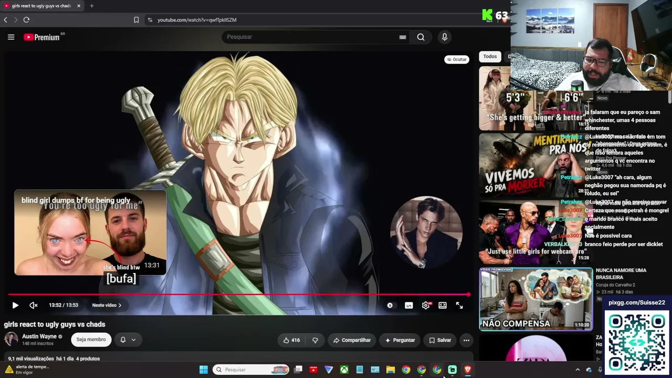Like the video with 416 likes
The image size is (672, 378).
coord(291,340)
